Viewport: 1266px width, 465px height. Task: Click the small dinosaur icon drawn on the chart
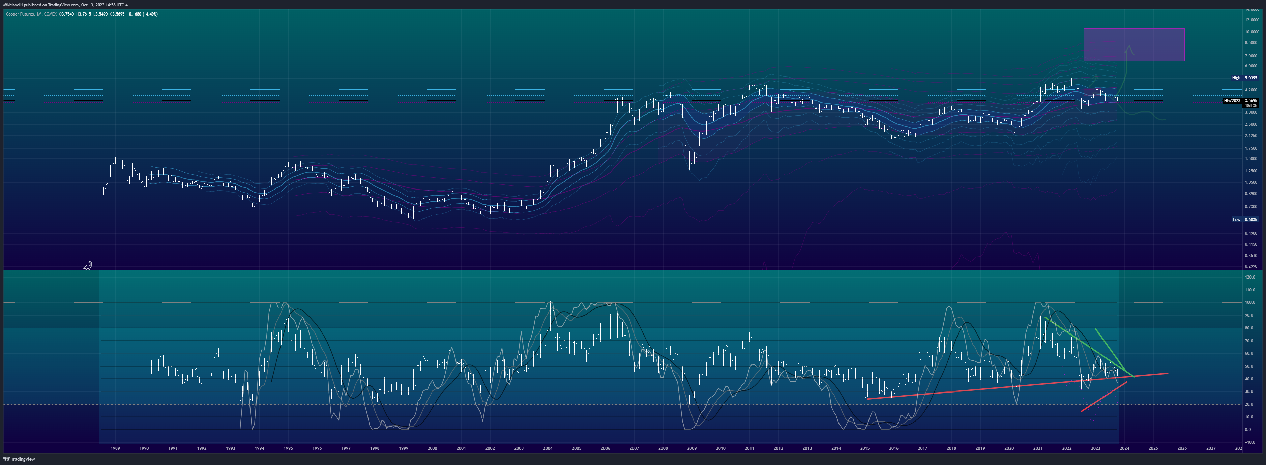coord(87,266)
